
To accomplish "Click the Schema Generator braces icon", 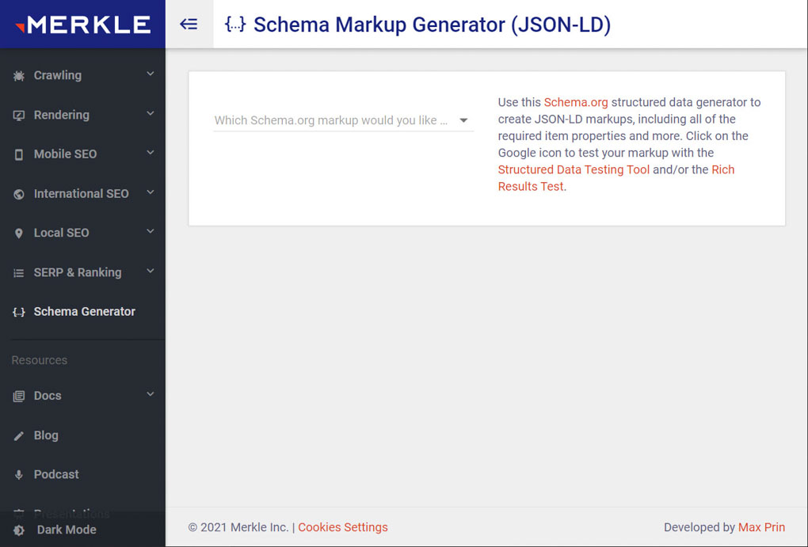I will tap(18, 312).
